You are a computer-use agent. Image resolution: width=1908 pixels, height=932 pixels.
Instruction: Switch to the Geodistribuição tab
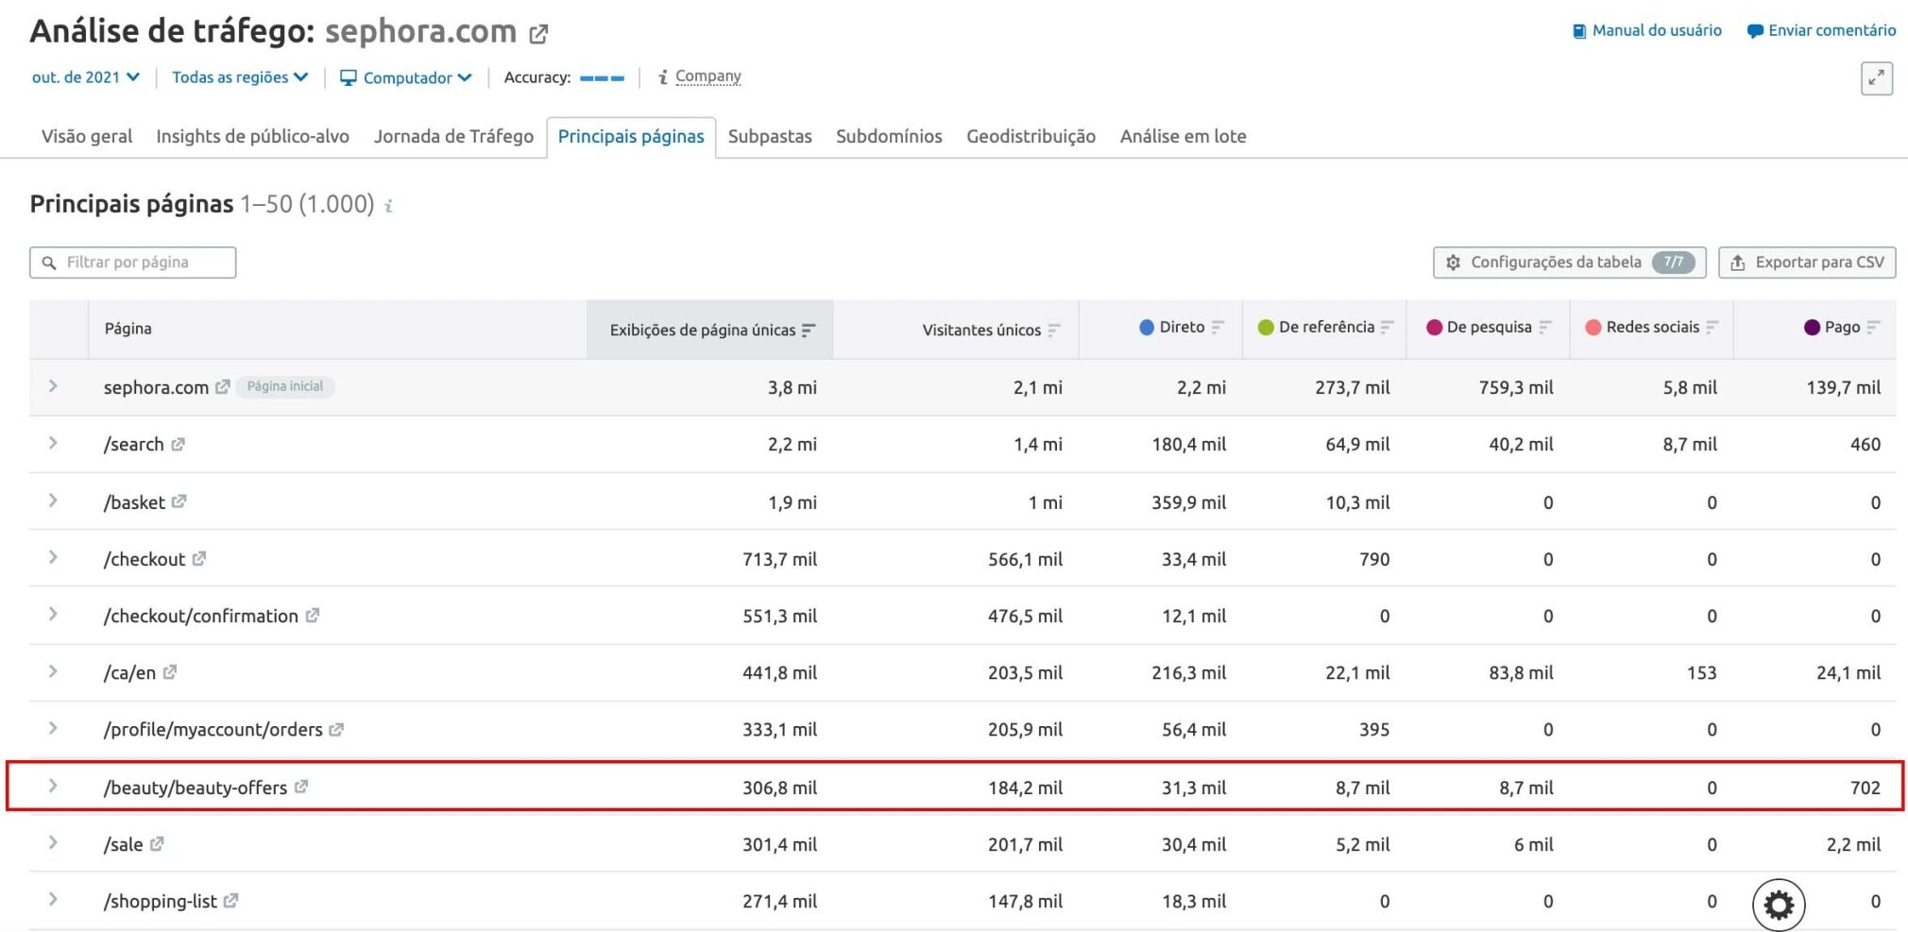[x=1031, y=136]
